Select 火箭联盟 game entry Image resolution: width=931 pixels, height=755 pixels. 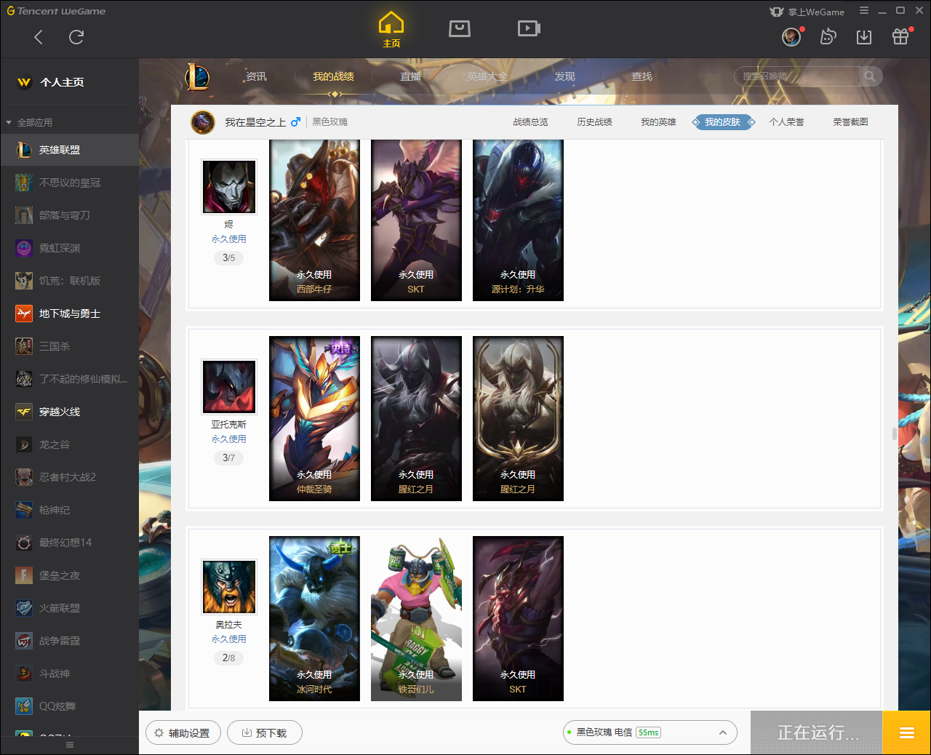pyautogui.click(x=69, y=608)
